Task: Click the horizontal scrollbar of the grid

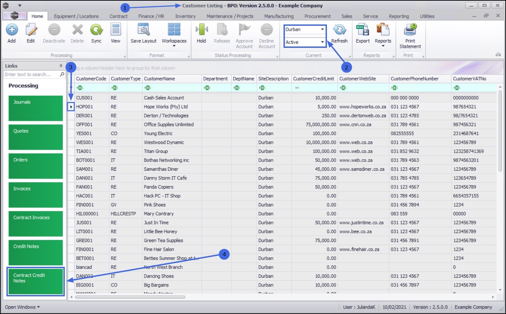Action: coord(130,297)
